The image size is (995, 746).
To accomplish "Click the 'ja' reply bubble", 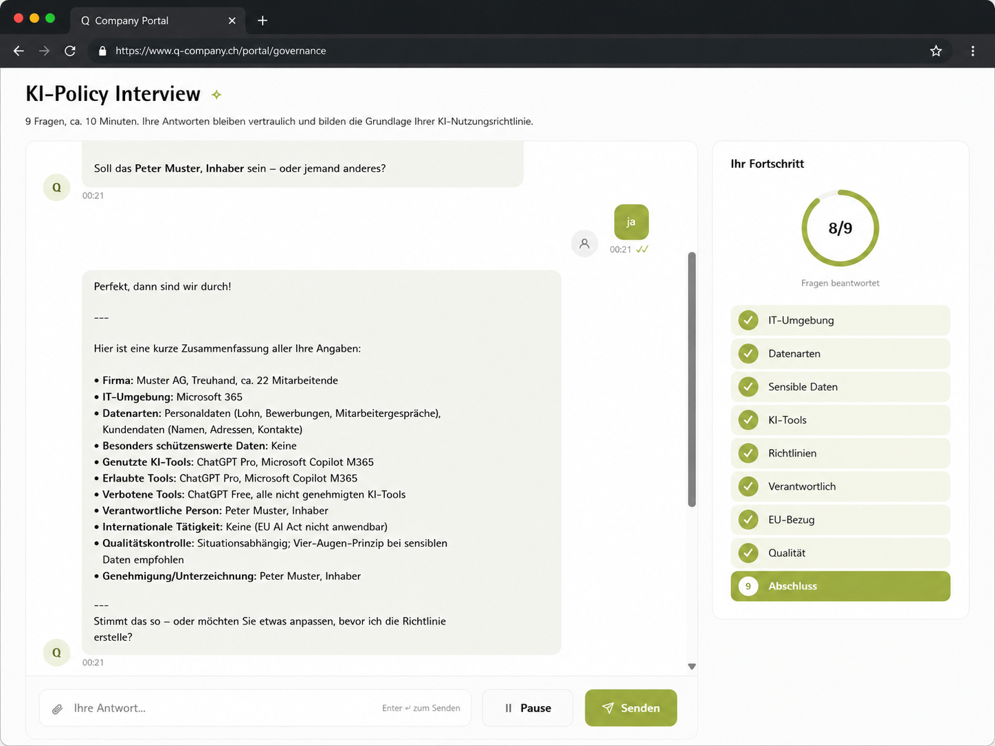I will point(631,222).
